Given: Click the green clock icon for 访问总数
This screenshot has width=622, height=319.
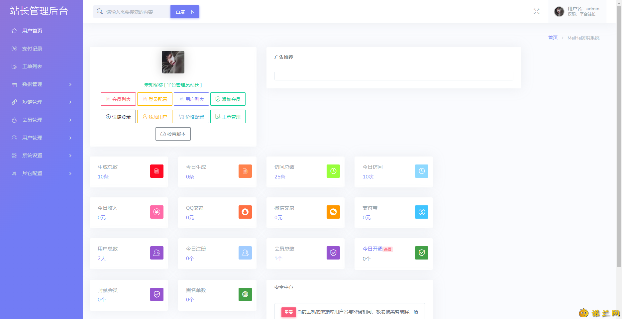Looking at the screenshot, I should coord(333,171).
